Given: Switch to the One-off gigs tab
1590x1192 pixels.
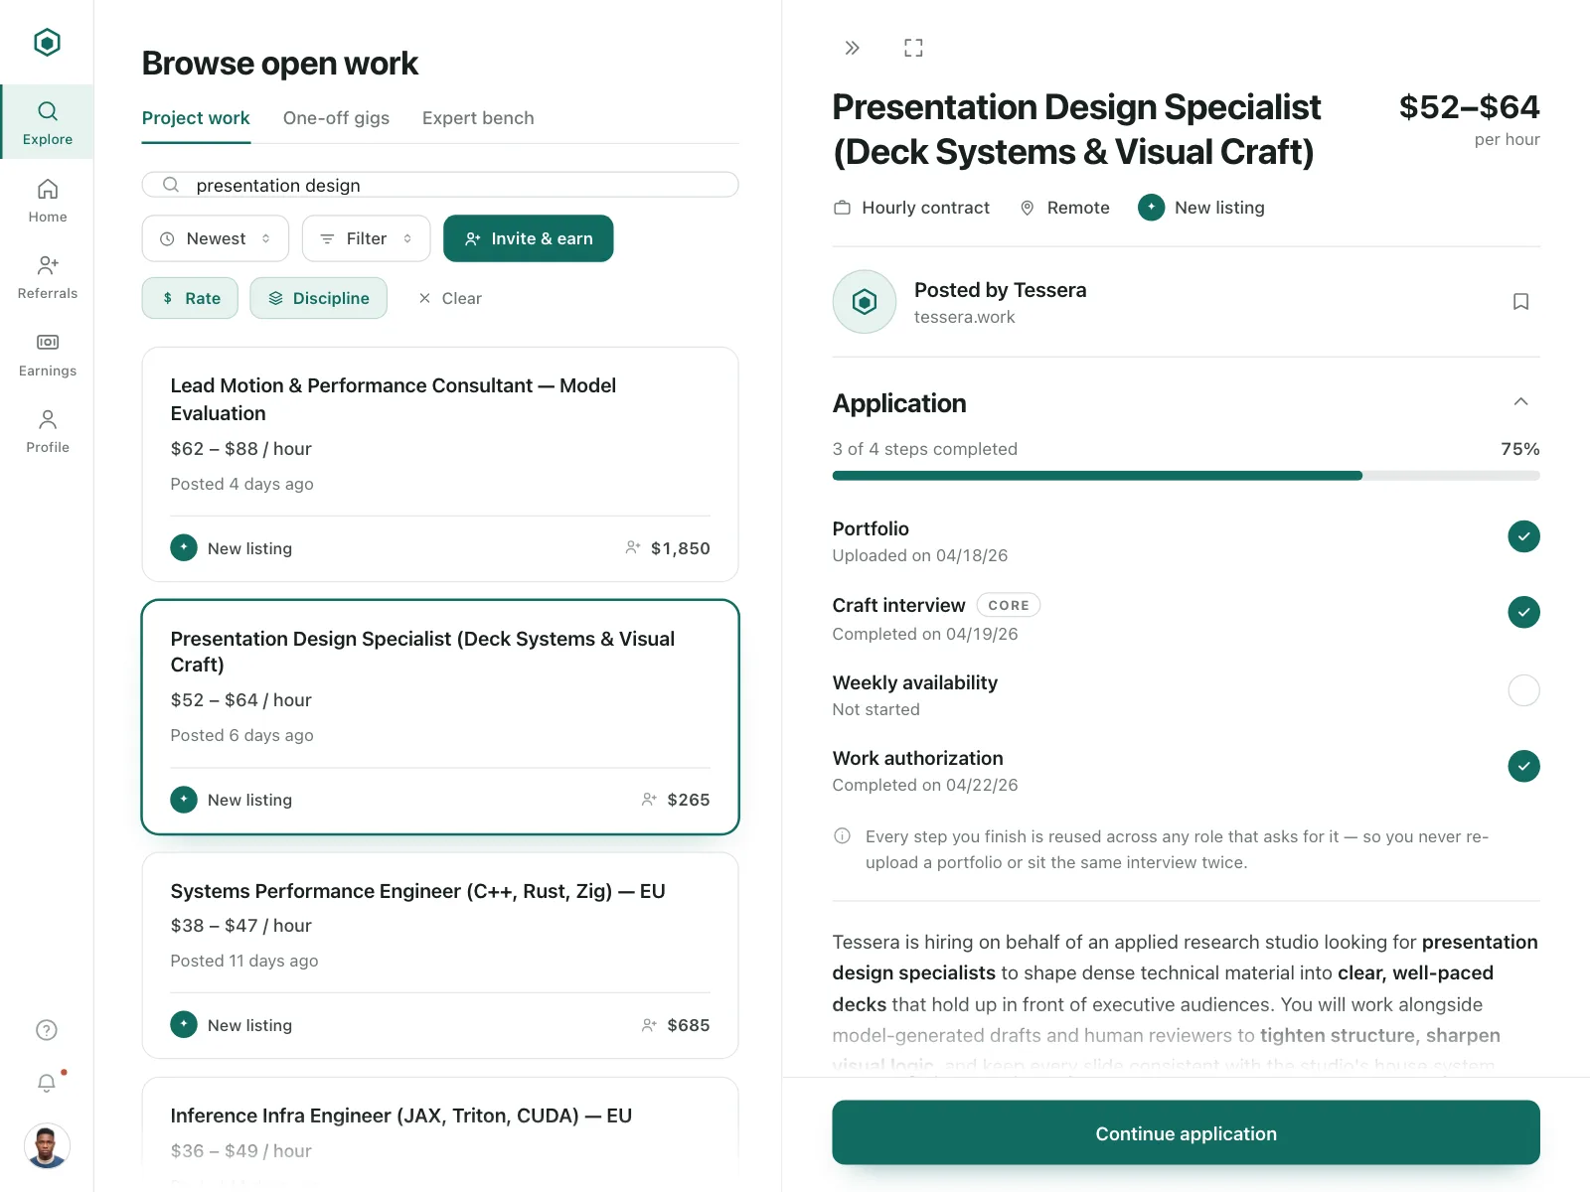Looking at the screenshot, I should click(336, 118).
